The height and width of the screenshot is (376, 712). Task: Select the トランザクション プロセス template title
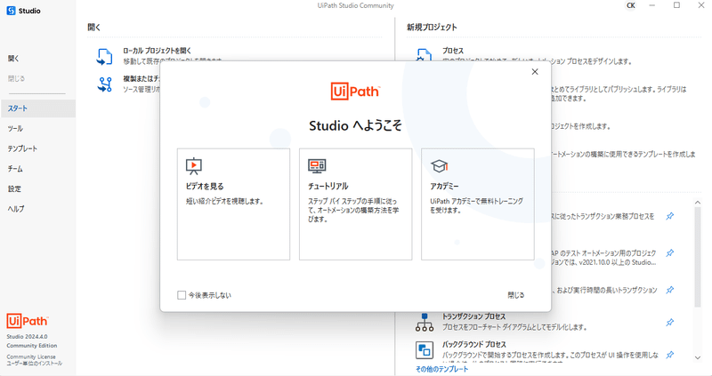click(473, 316)
